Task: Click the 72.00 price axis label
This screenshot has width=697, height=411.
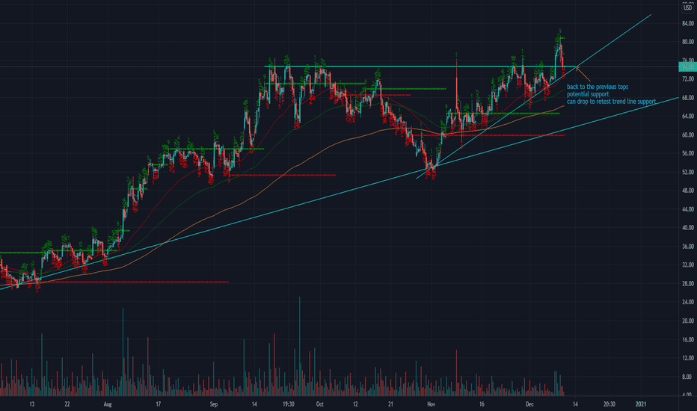Action: [x=687, y=79]
